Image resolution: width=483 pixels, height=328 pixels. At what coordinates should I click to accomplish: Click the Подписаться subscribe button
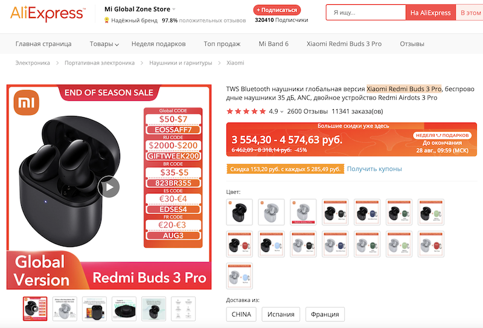pyautogui.click(x=277, y=10)
